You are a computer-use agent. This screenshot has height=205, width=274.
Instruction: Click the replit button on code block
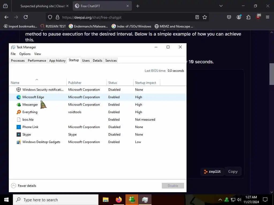[212, 172]
